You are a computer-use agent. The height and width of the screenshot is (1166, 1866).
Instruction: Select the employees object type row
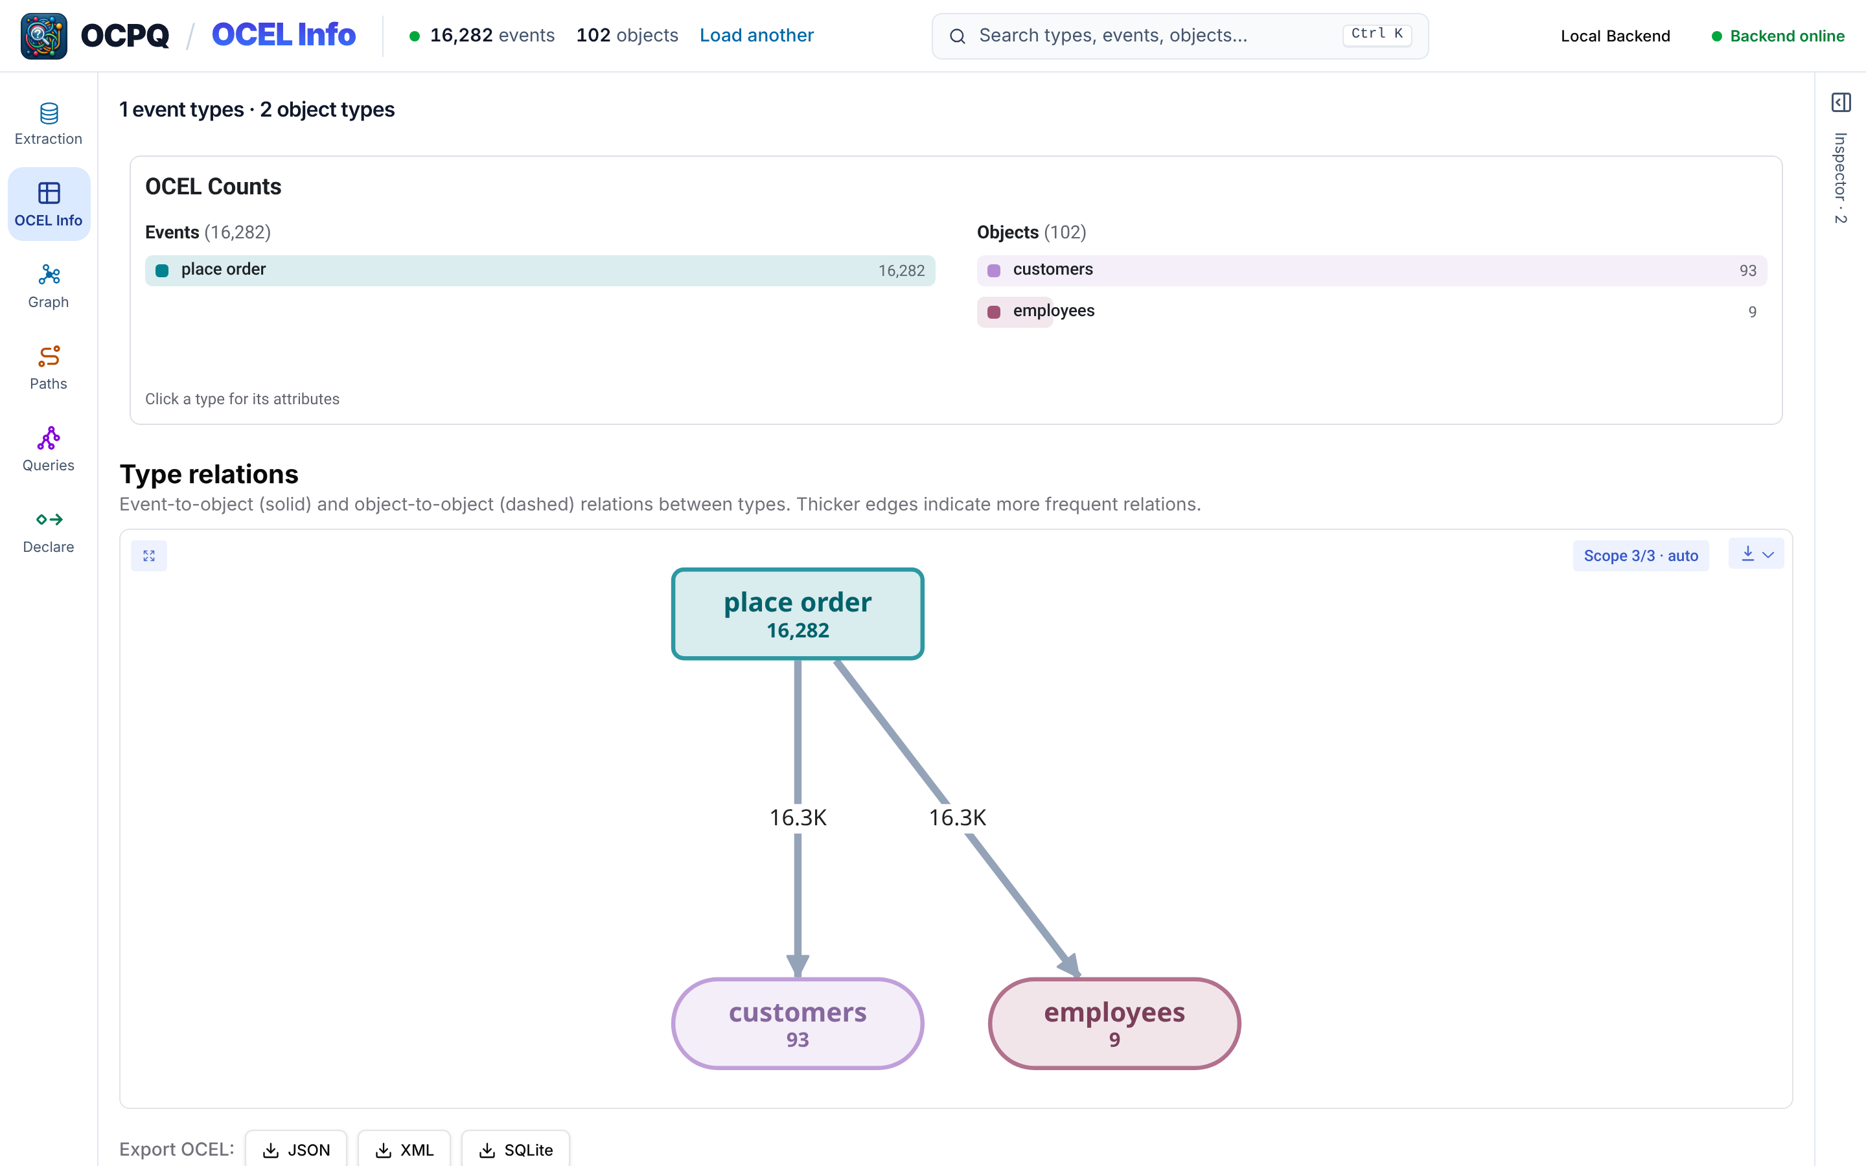1372,312
